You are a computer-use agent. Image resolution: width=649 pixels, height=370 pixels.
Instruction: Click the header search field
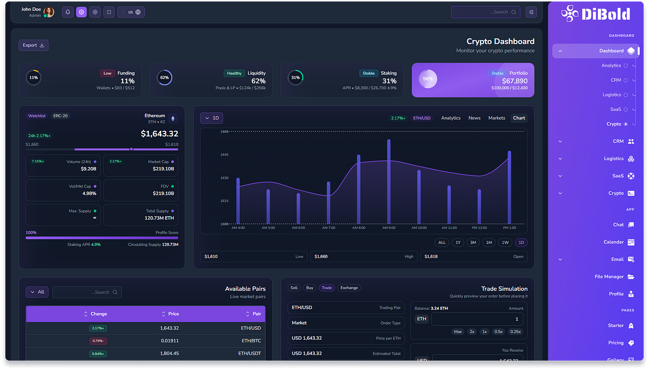pyautogui.click(x=486, y=12)
